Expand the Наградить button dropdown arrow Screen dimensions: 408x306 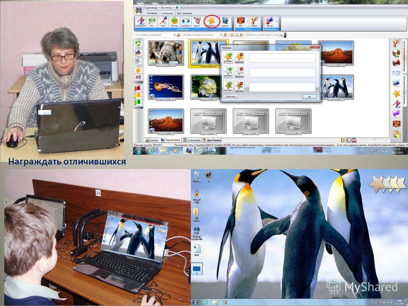(218, 22)
